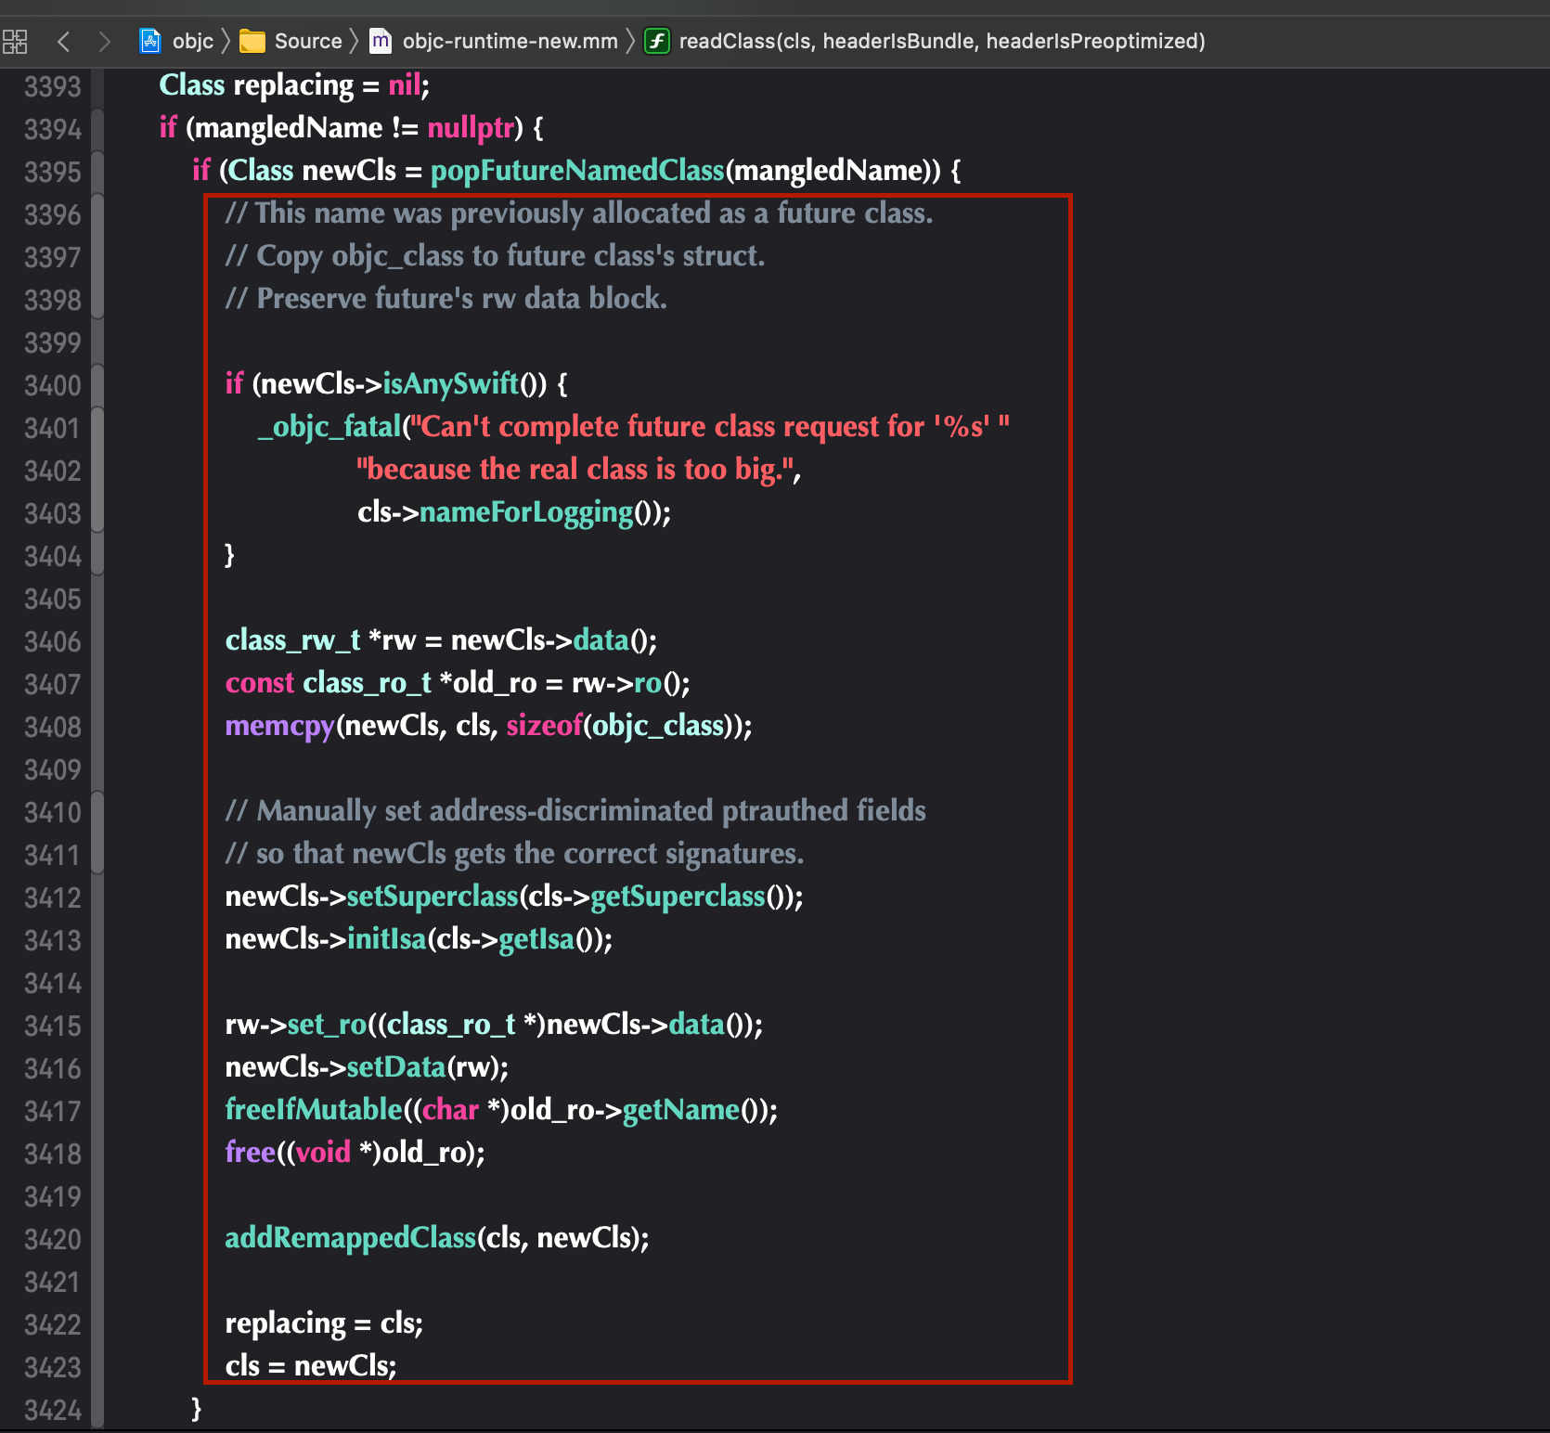Click 'replacing = cls;' statement
The width and height of the screenshot is (1550, 1433).
[x=324, y=1323]
